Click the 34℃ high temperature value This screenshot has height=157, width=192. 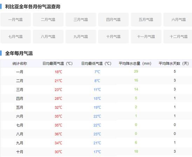point(59,143)
